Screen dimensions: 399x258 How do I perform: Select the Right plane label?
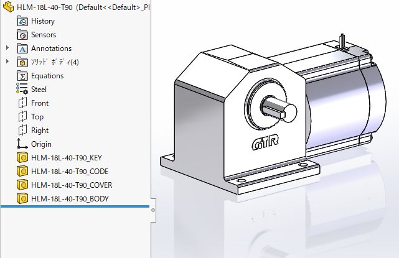coord(40,131)
